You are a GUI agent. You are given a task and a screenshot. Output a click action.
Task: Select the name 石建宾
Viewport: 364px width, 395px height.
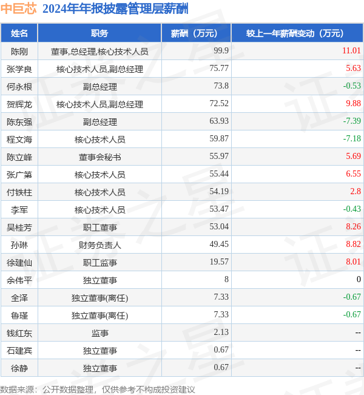coord(19,351)
